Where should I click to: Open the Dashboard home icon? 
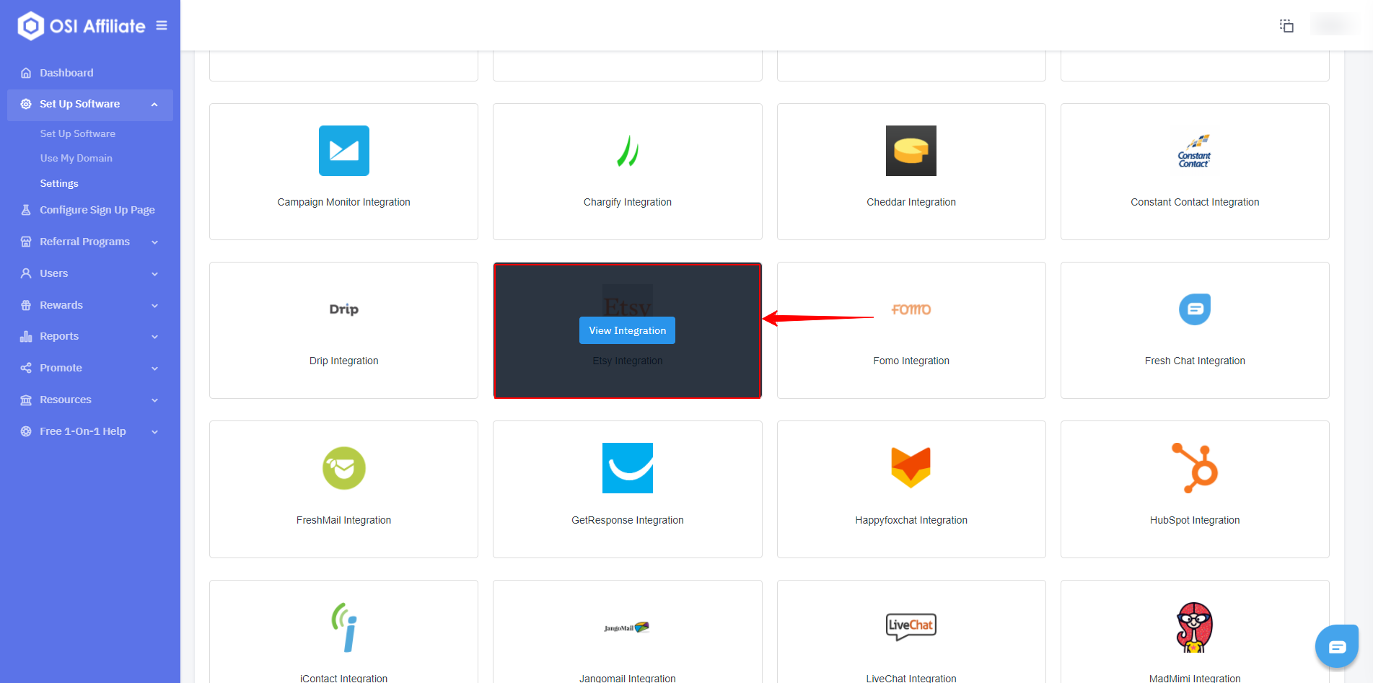[26, 73]
